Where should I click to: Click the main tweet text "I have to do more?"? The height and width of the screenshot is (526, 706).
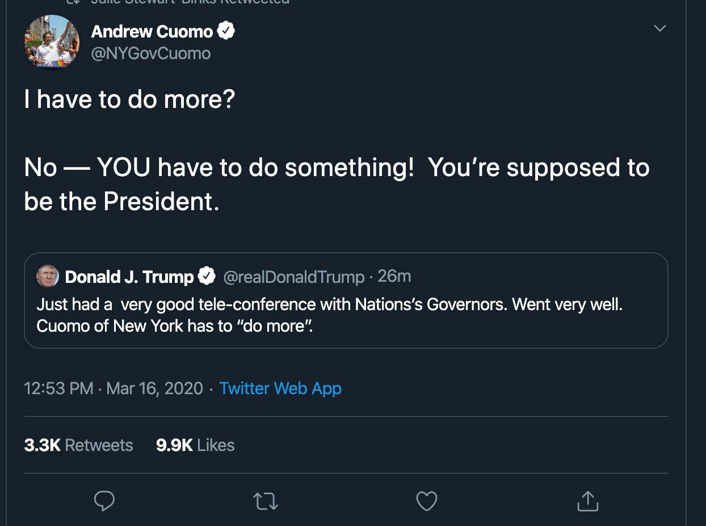pos(129,100)
